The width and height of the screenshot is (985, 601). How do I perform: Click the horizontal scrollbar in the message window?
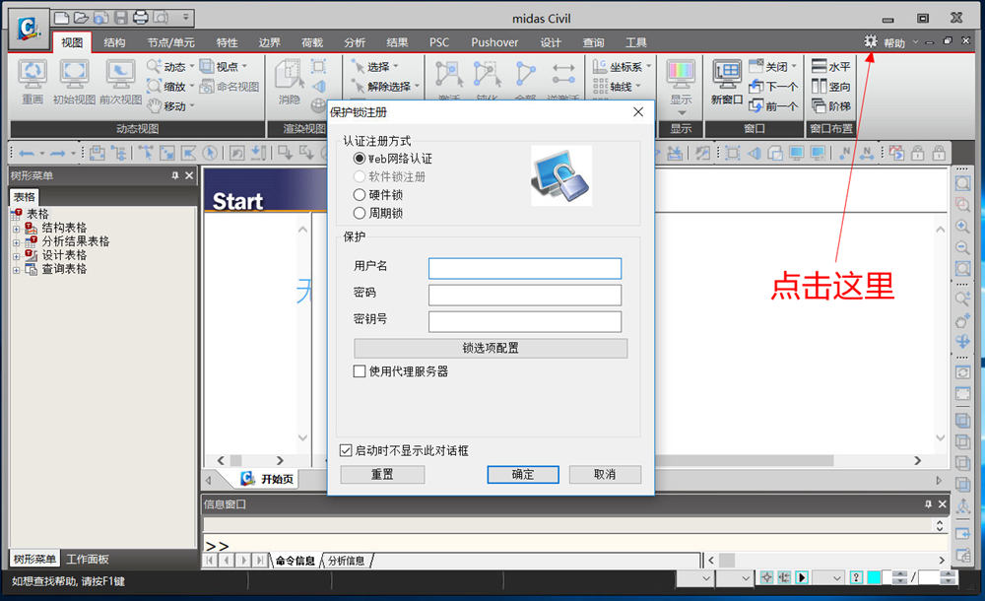coord(826,560)
